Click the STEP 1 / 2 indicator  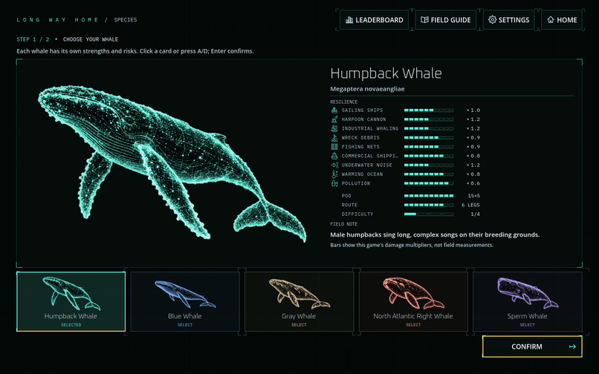33,39
